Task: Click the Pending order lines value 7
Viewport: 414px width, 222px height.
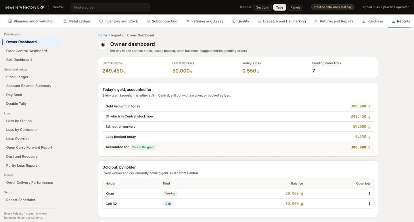Action: pyautogui.click(x=314, y=71)
